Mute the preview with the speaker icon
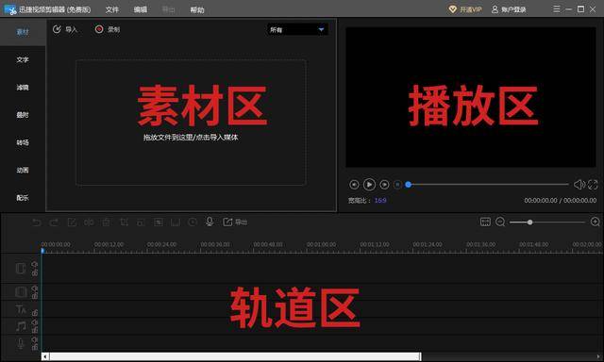The height and width of the screenshot is (362, 604). pos(579,185)
